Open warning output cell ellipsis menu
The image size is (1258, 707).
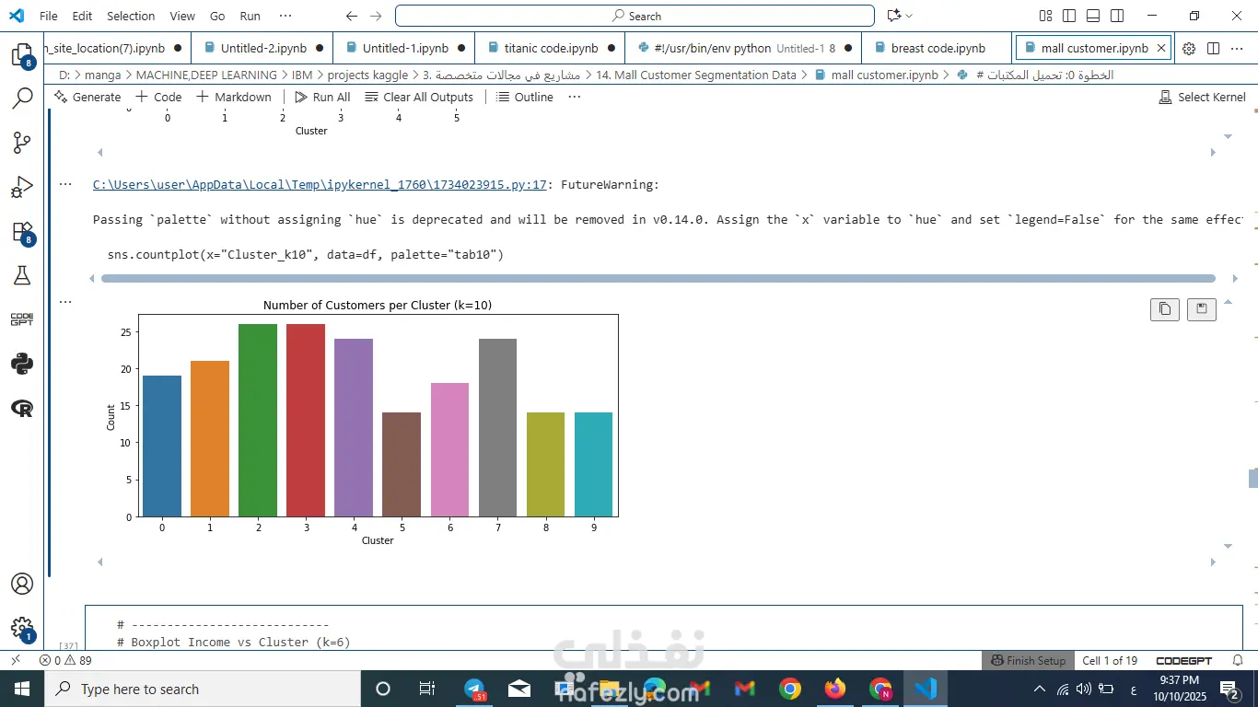65,184
